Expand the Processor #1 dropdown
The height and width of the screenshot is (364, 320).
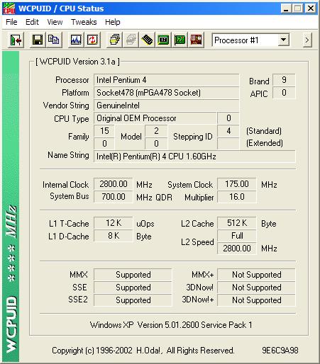[283, 40]
